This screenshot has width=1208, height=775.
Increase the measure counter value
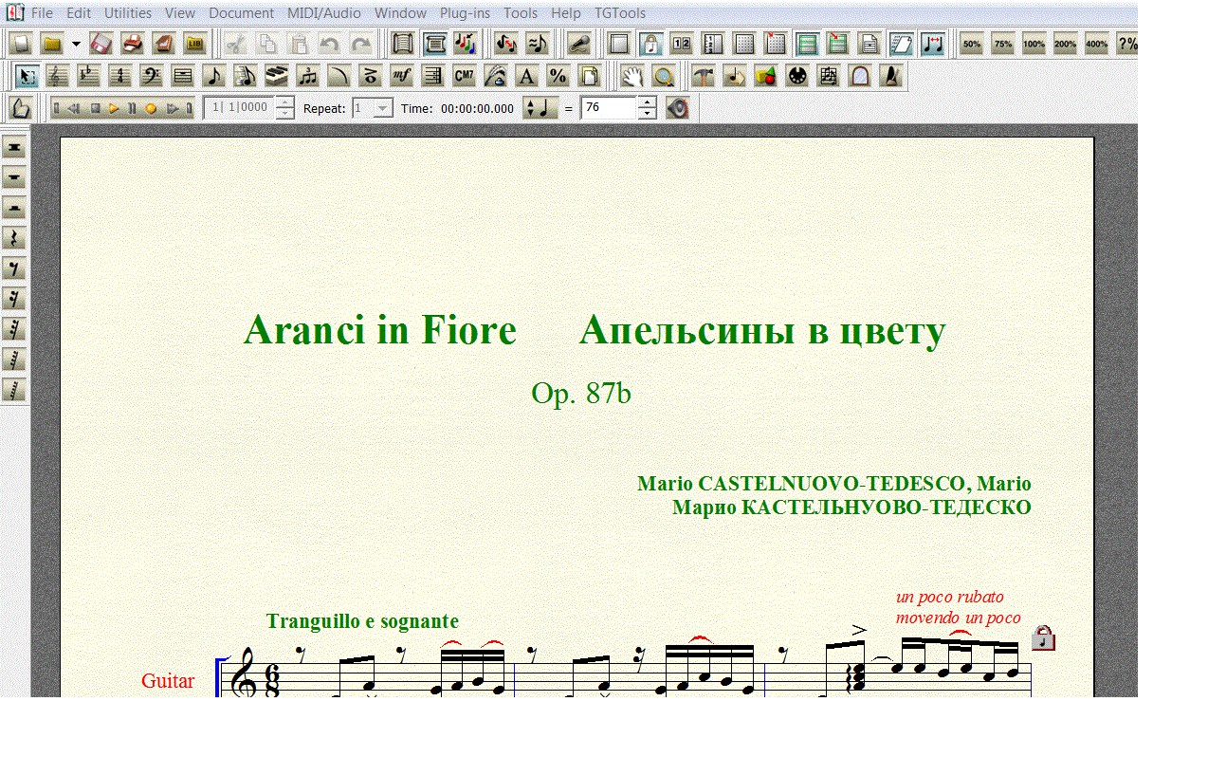284,102
